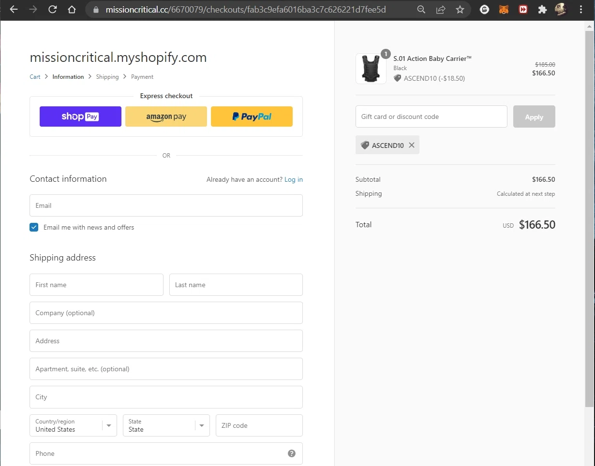Toggle Email me with news and offers
The width and height of the screenshot is (595, 466).
pyautogui.click(x=34, y=227)
